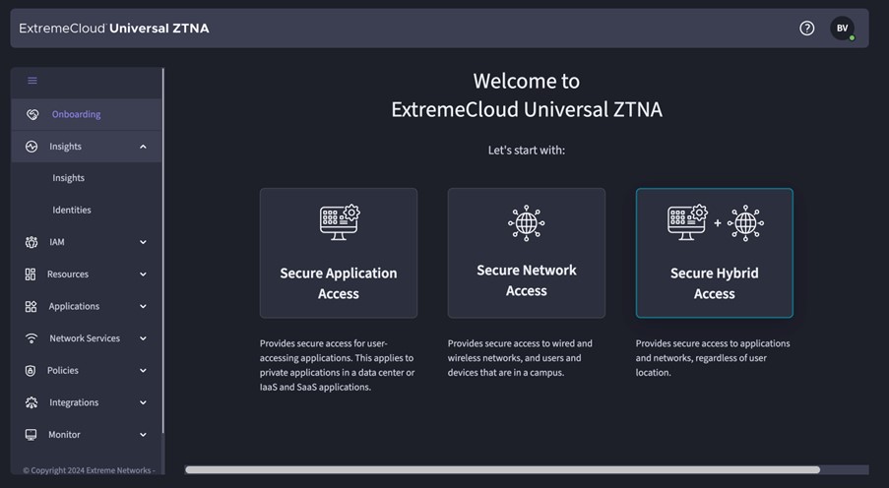The image size is (889, 488).
Task: Click the Policies shield icon
Action: 31,371
